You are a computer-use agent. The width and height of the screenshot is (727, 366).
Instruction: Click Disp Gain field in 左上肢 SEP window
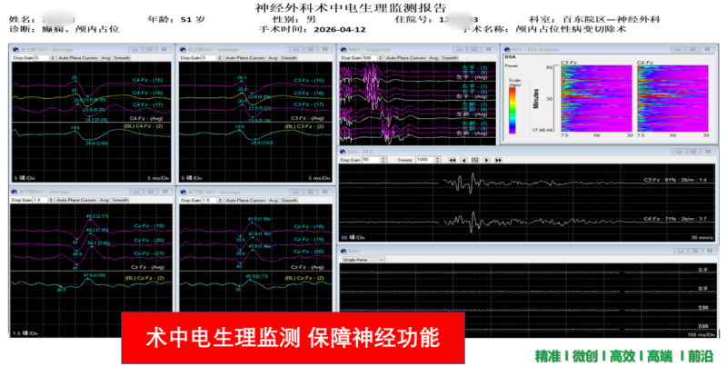coord(42,58)
